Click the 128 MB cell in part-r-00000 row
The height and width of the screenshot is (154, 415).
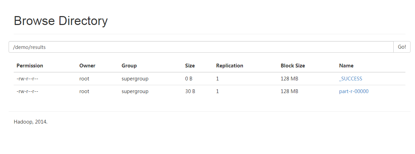pyautogui.click(x=289, y=91)
